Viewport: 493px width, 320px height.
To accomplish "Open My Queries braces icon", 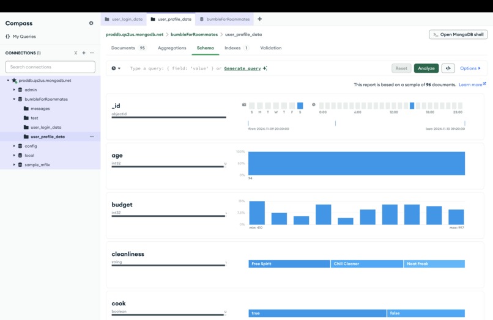I will point(8,37).
